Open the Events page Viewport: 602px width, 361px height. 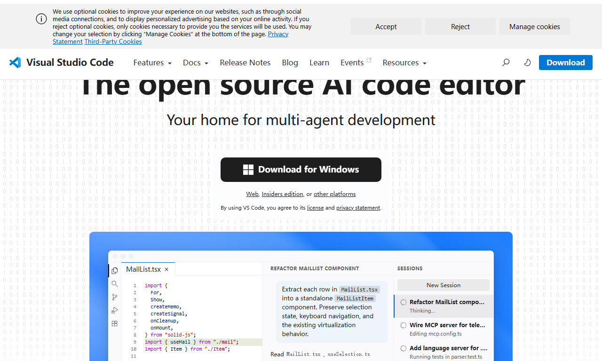352,63
